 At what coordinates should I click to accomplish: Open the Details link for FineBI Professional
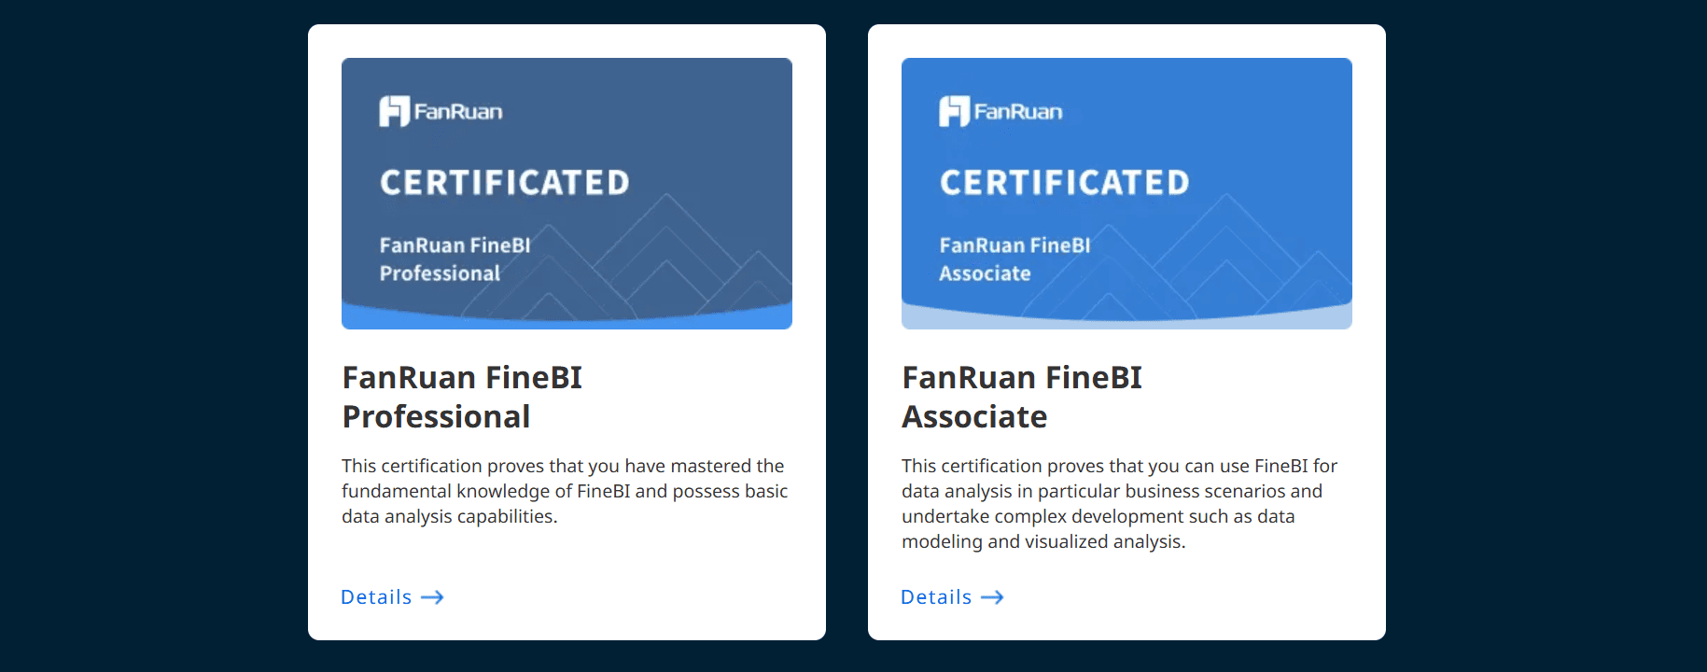[x=392, y=597]
